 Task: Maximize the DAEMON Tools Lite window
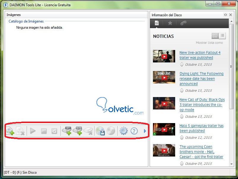pos(218,4)
